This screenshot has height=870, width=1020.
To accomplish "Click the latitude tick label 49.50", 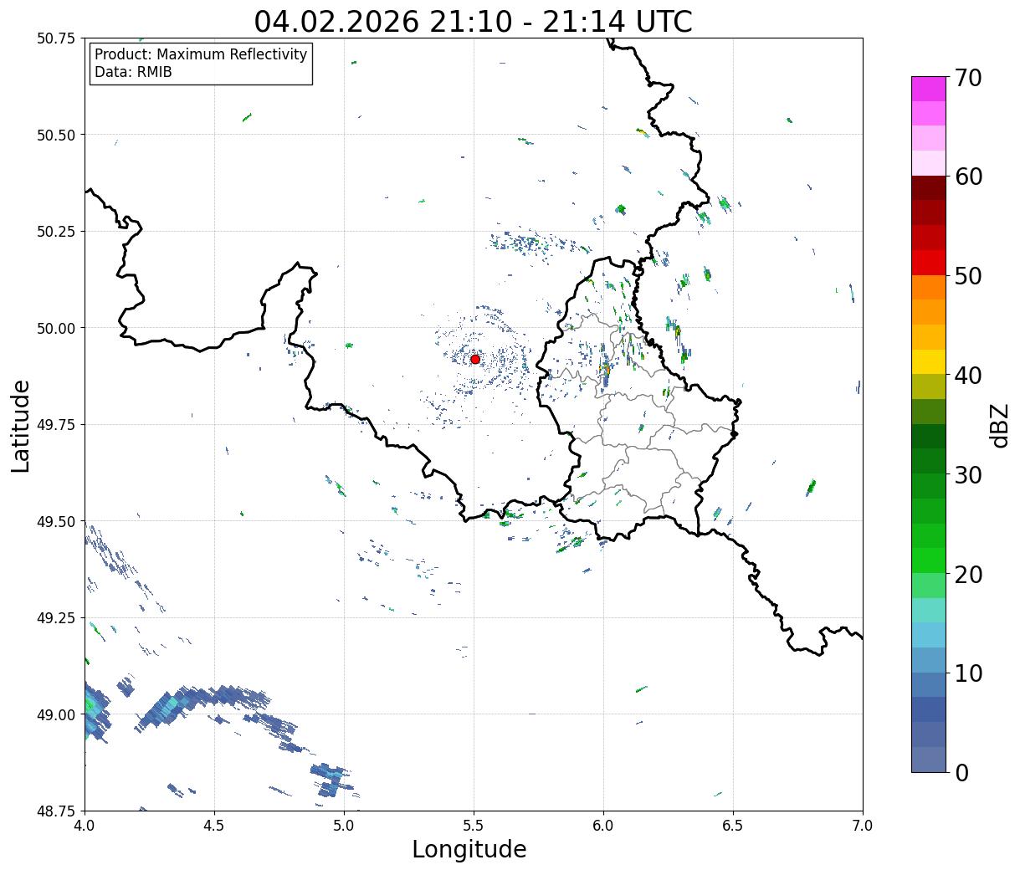I will pyautogui.click(x=56, y=521).
